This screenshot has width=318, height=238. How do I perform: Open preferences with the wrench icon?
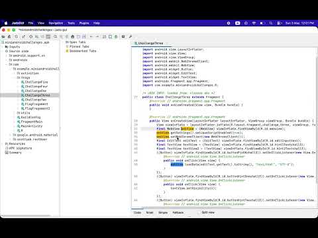pyautogui.click(x=131, y=36)
